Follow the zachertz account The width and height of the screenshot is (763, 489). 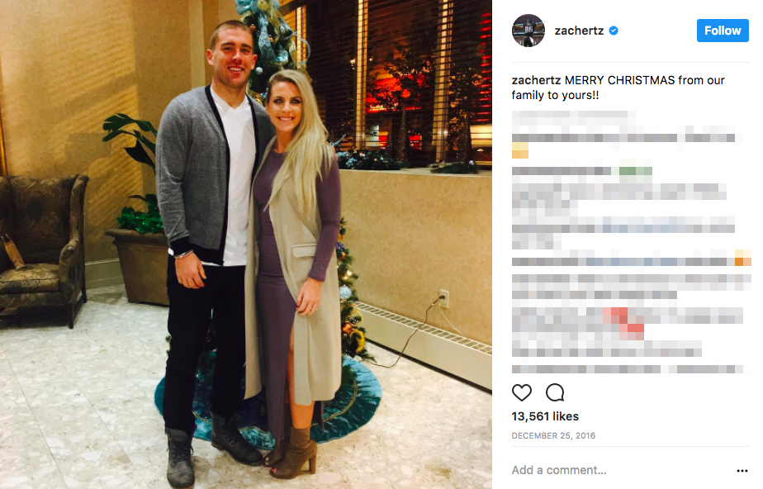[723, 31]
